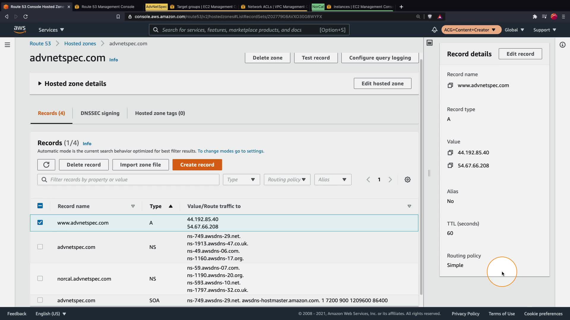
Task: Copy the 54.67.66.208 value
Action: click(x=450, y=166)
